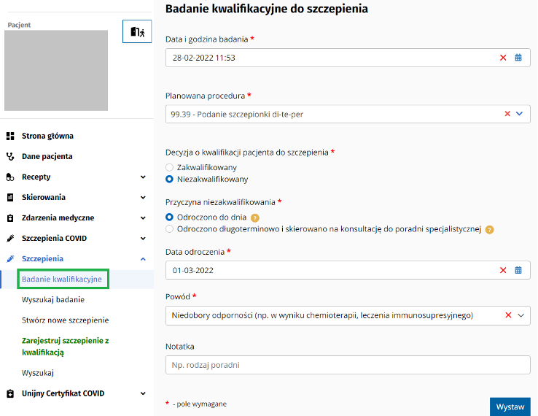Open Badanie kwalifikacyjne submenu link
Viewport: 538px width, 416px height.
62,280
